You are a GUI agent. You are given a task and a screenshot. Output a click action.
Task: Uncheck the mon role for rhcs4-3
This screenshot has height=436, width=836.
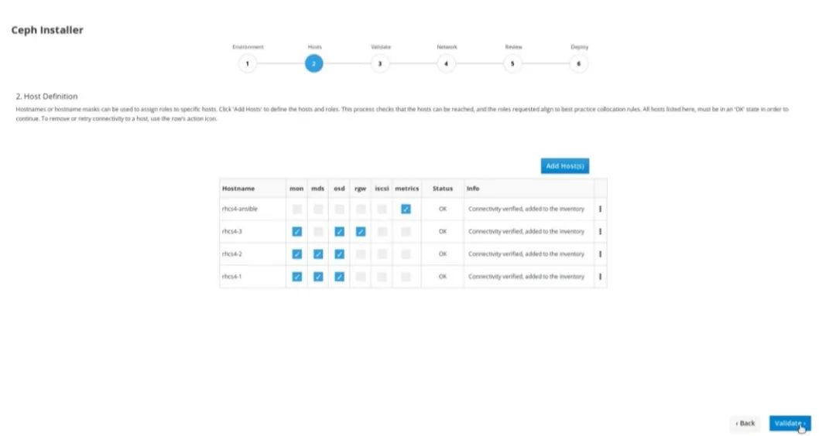(297, 232)
